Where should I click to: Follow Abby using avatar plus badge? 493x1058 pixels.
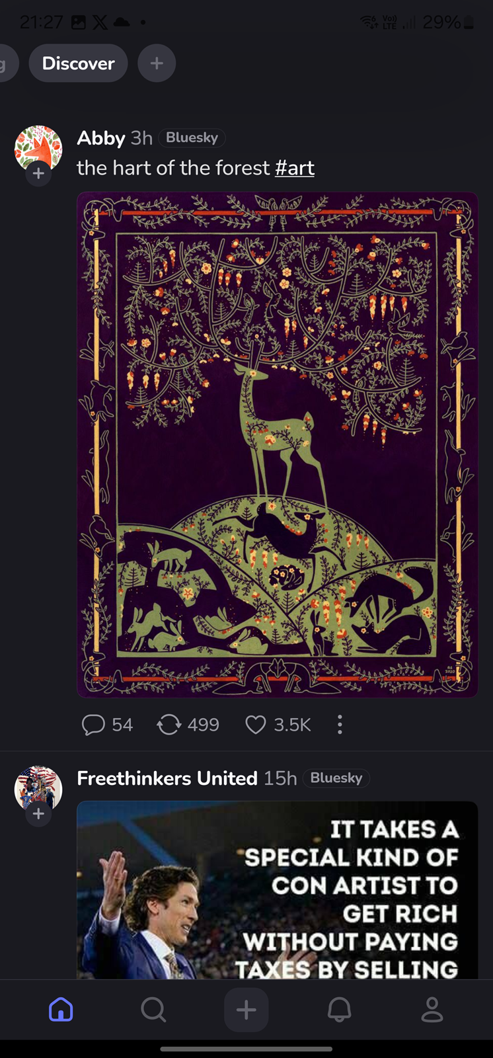(x=38, y=174)
